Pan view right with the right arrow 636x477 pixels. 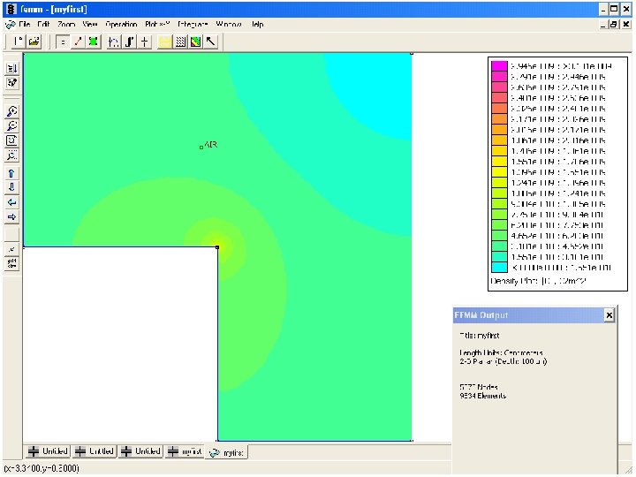12,217
